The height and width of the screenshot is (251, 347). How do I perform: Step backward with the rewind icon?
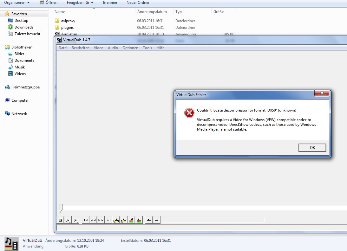tap(93, 220)
